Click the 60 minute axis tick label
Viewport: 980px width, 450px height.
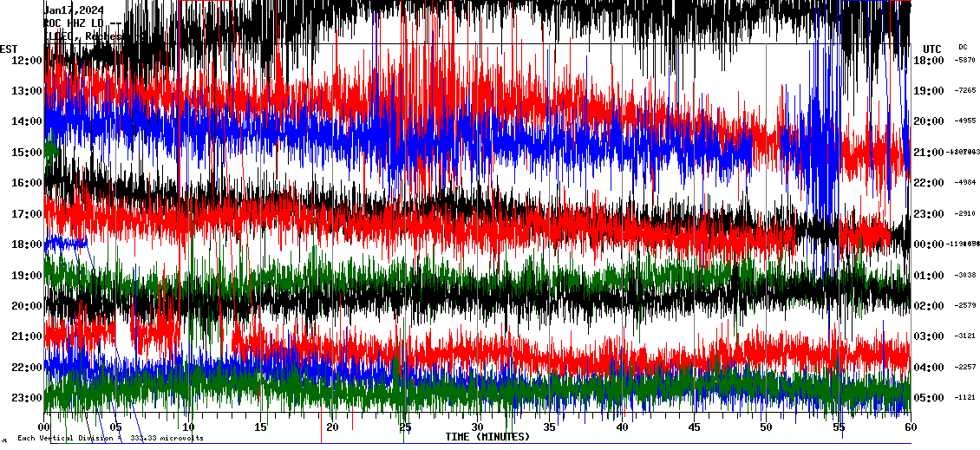pyautogui.click(x=910, y=427)
